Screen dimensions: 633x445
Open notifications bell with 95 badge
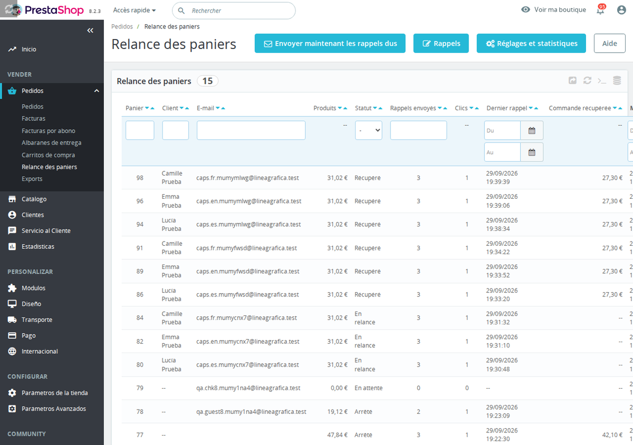coord(600,9)
